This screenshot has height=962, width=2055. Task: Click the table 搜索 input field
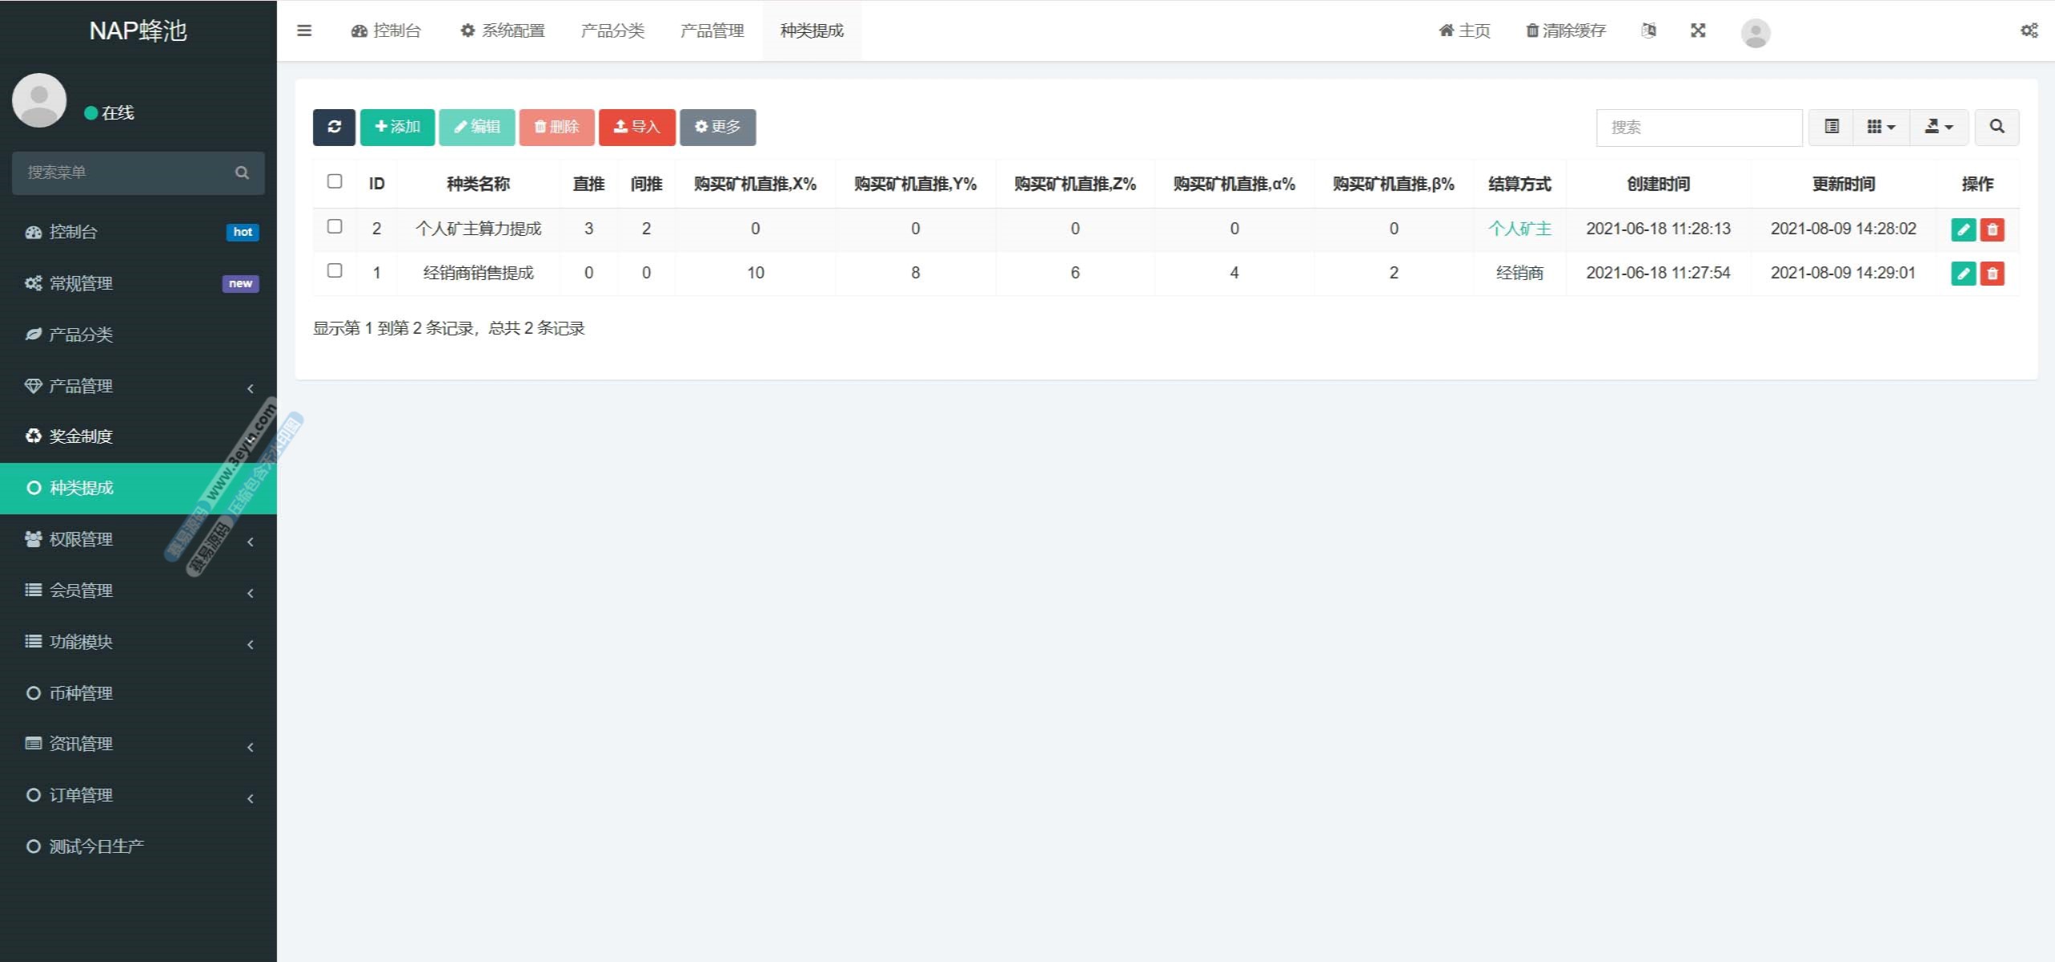(1699, 127)
